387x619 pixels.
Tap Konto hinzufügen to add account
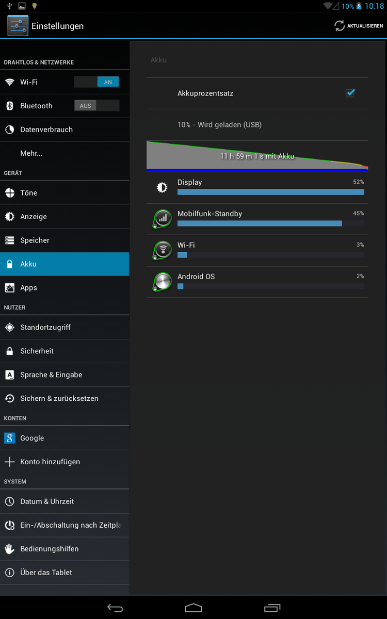click(50, 462)
